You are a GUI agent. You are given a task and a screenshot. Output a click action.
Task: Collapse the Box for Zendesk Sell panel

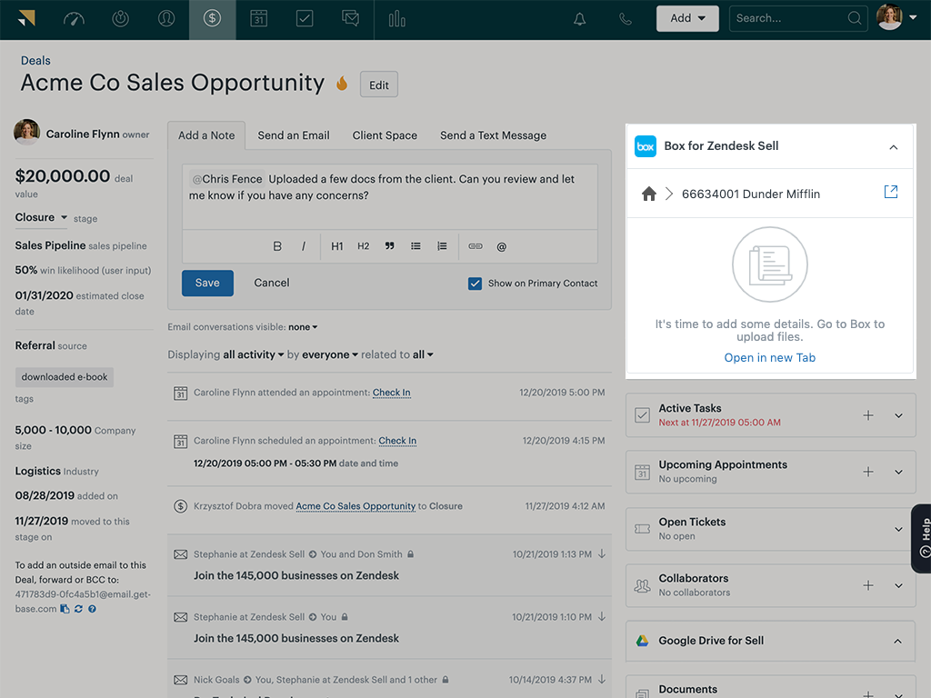[x=894, y=145]
